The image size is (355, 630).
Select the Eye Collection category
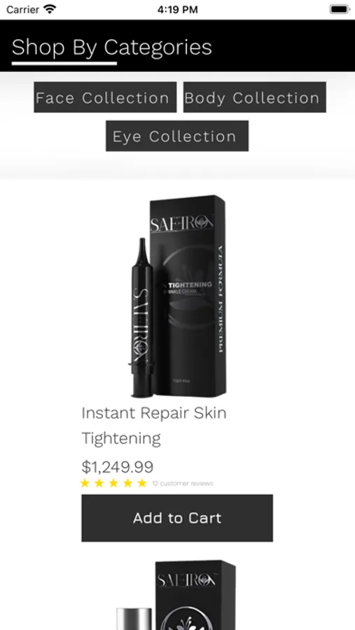pos(177,136)
